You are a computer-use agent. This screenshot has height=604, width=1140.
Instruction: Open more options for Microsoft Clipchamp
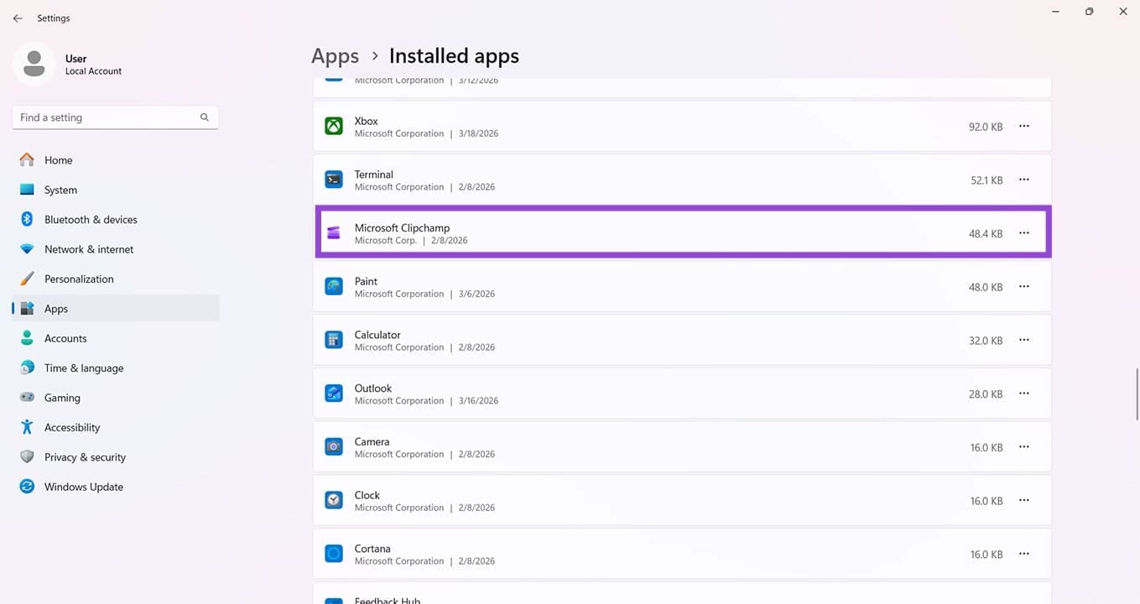click(x=1023, y=233)
